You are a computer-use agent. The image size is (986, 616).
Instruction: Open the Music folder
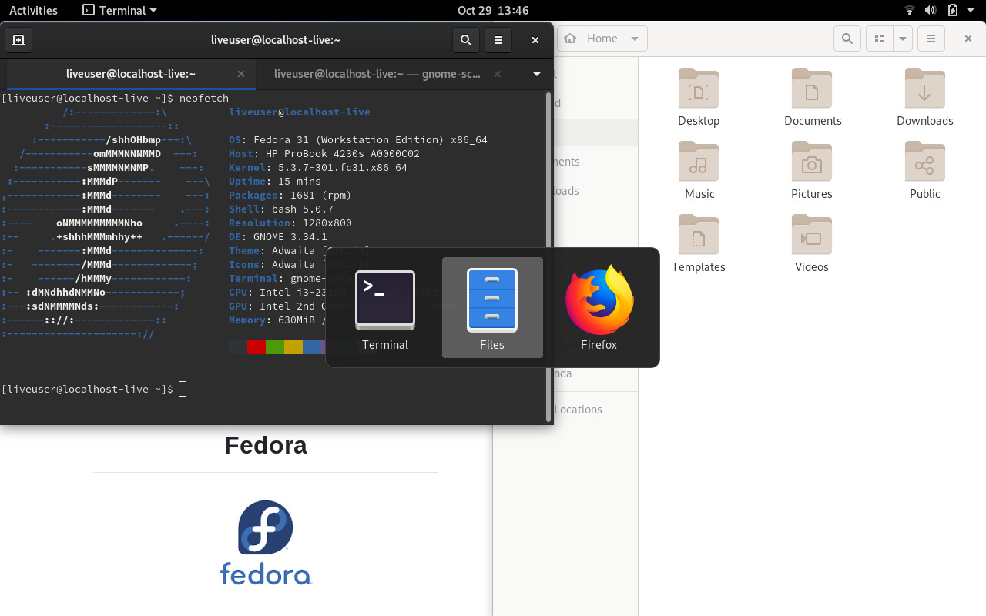coord(699,169)
